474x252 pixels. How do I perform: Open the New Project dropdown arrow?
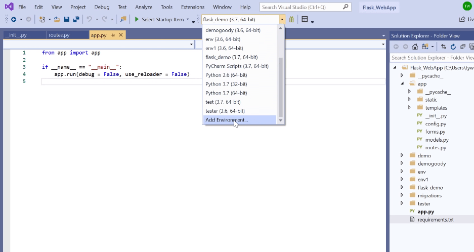click(x=50, y=20)
